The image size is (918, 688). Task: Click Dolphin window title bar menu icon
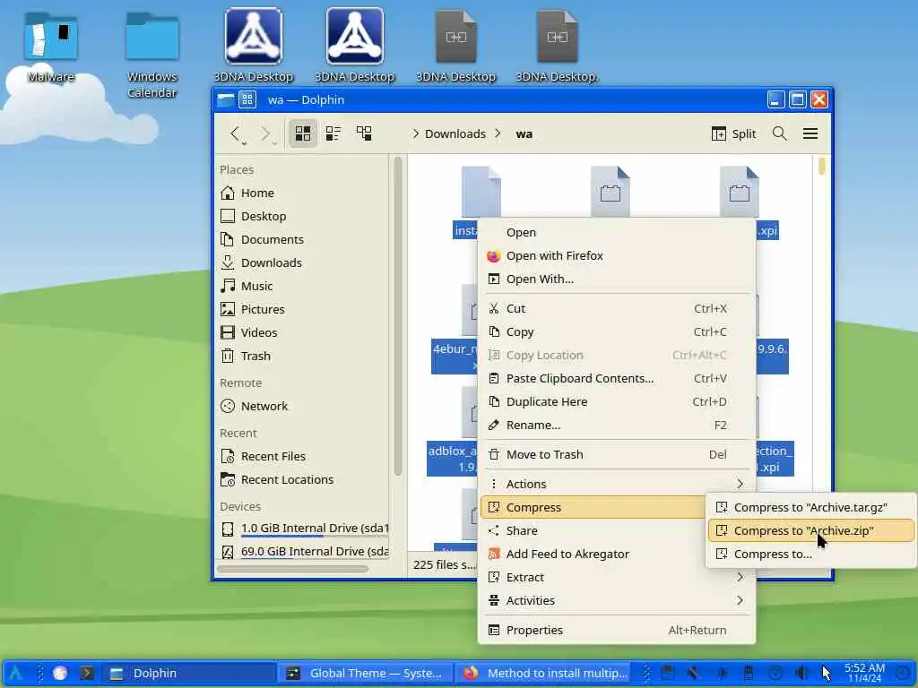(x=225, y=100)
